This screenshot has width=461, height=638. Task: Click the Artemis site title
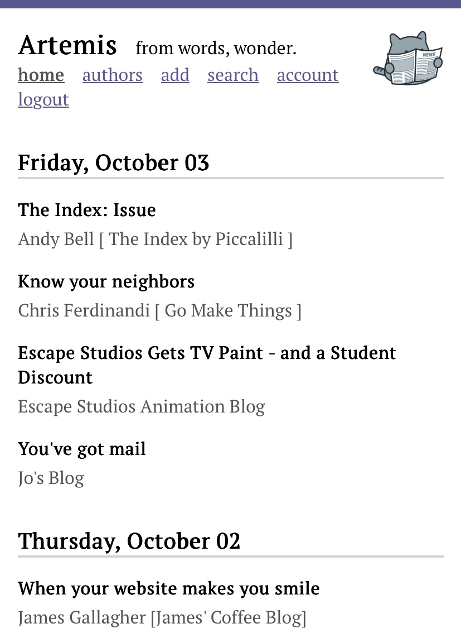point(67,45)
